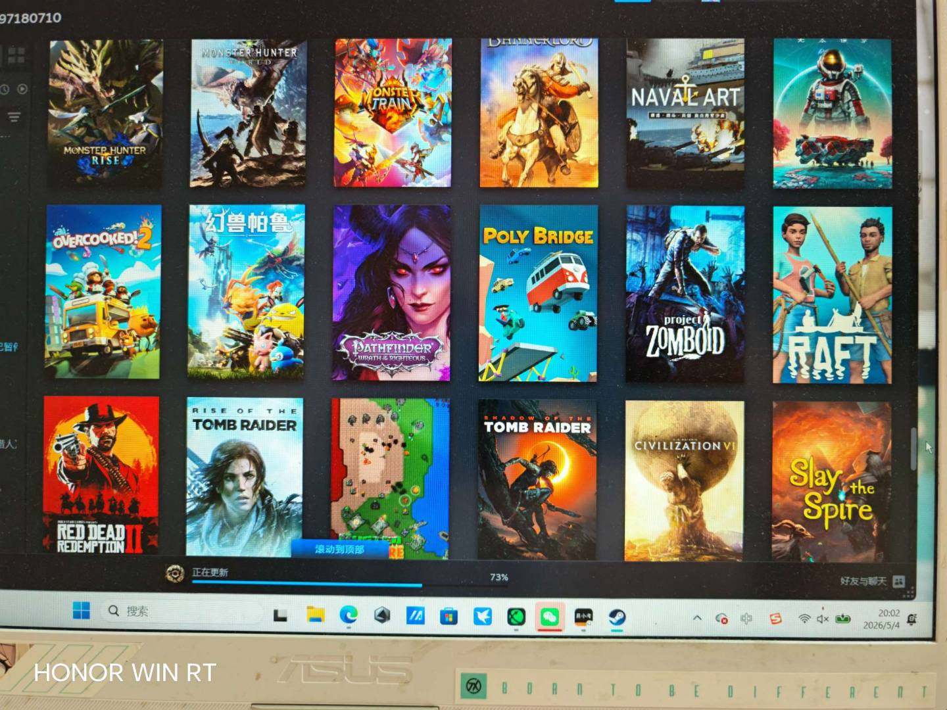The image size is (947, 710).
Task: Switch the 中 input language indicator
Action: 746,619
